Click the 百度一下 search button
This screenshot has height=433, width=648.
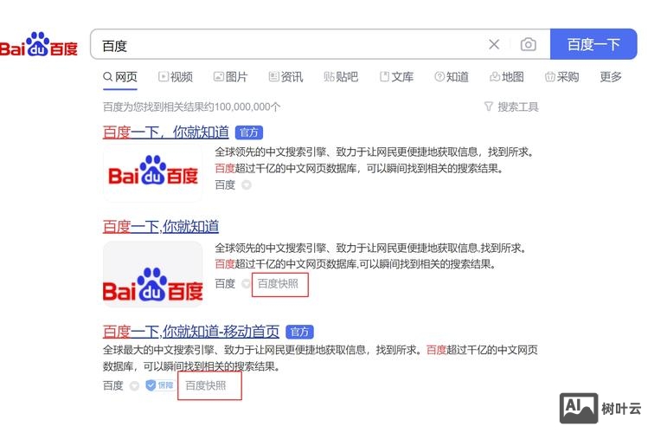tap(593, 44)
